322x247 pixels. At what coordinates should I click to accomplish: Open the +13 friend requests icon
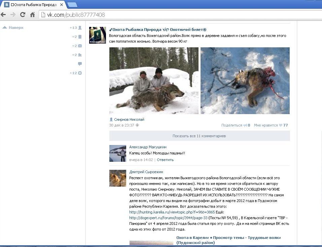[x=80, y=28]
